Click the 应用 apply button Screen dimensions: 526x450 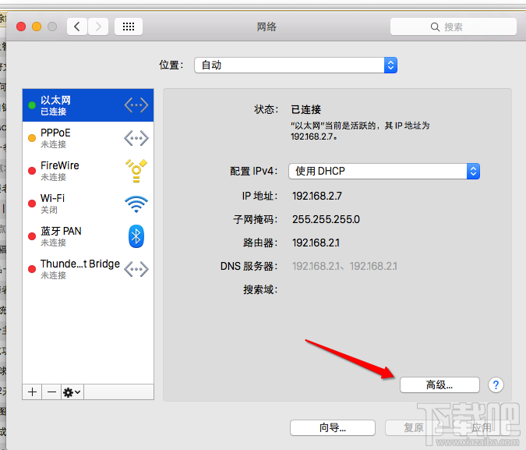(x=481, y=427)
